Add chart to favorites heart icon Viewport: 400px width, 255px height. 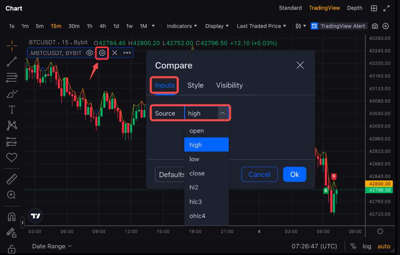(x=12, y=158)
